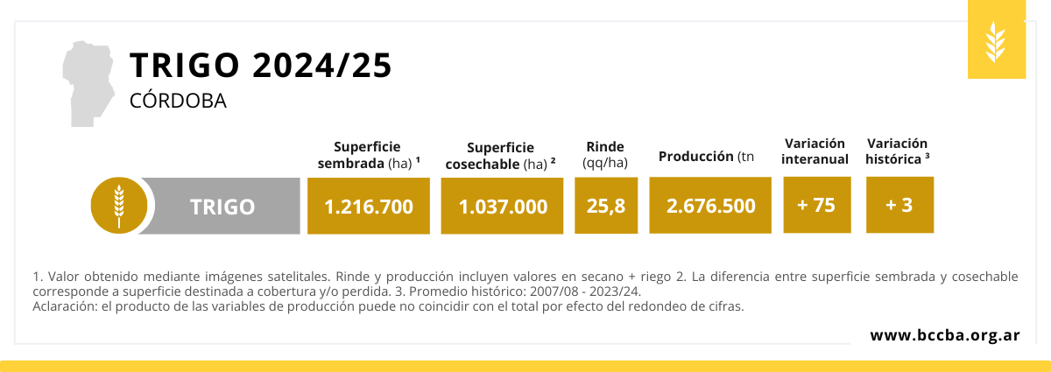Select the 25,8 yield value box
The width and height of the screenshot is (1051, 372).
(x=606, y=207)
